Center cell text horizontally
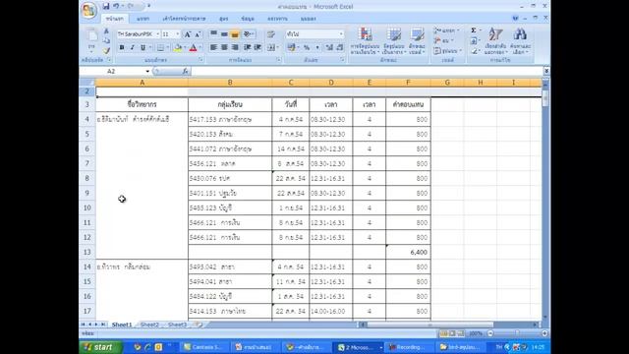The width and height of the screenshot is (629, 354). point(224,48)
